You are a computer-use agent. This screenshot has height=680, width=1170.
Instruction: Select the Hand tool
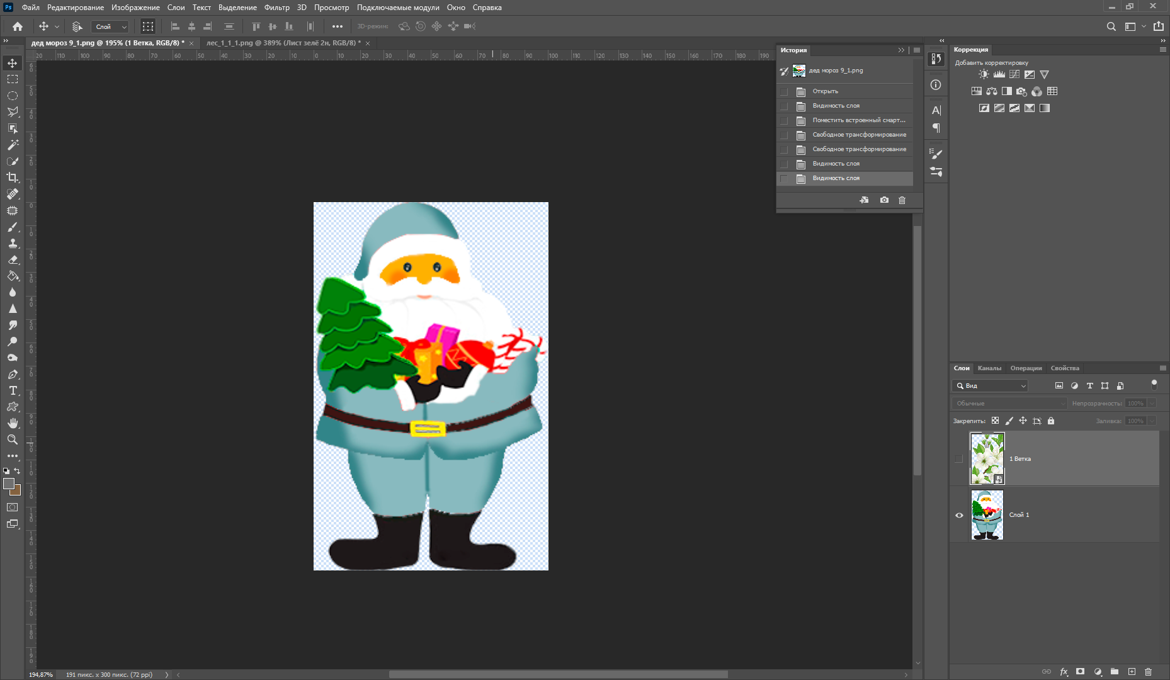[x=13, y=423]
